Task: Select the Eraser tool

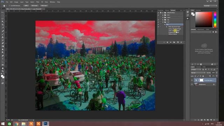Action: [2, 43]
